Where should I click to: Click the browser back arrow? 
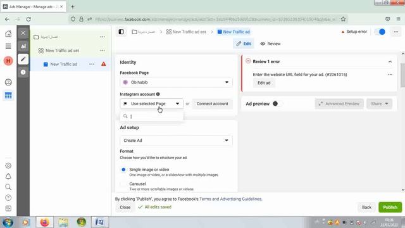(7, 19)
